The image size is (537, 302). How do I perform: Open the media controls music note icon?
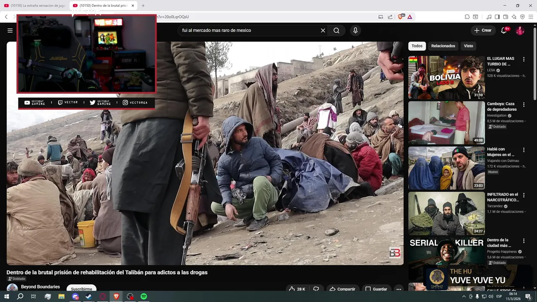pos(489,17)
